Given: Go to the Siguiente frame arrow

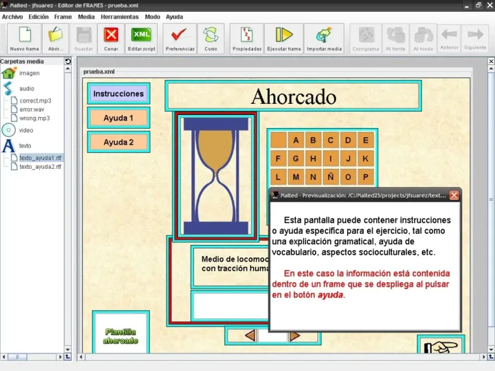Looking at the screenshot, I should click(x=475, y=38).
